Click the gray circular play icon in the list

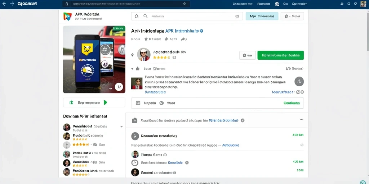[135, 136]
